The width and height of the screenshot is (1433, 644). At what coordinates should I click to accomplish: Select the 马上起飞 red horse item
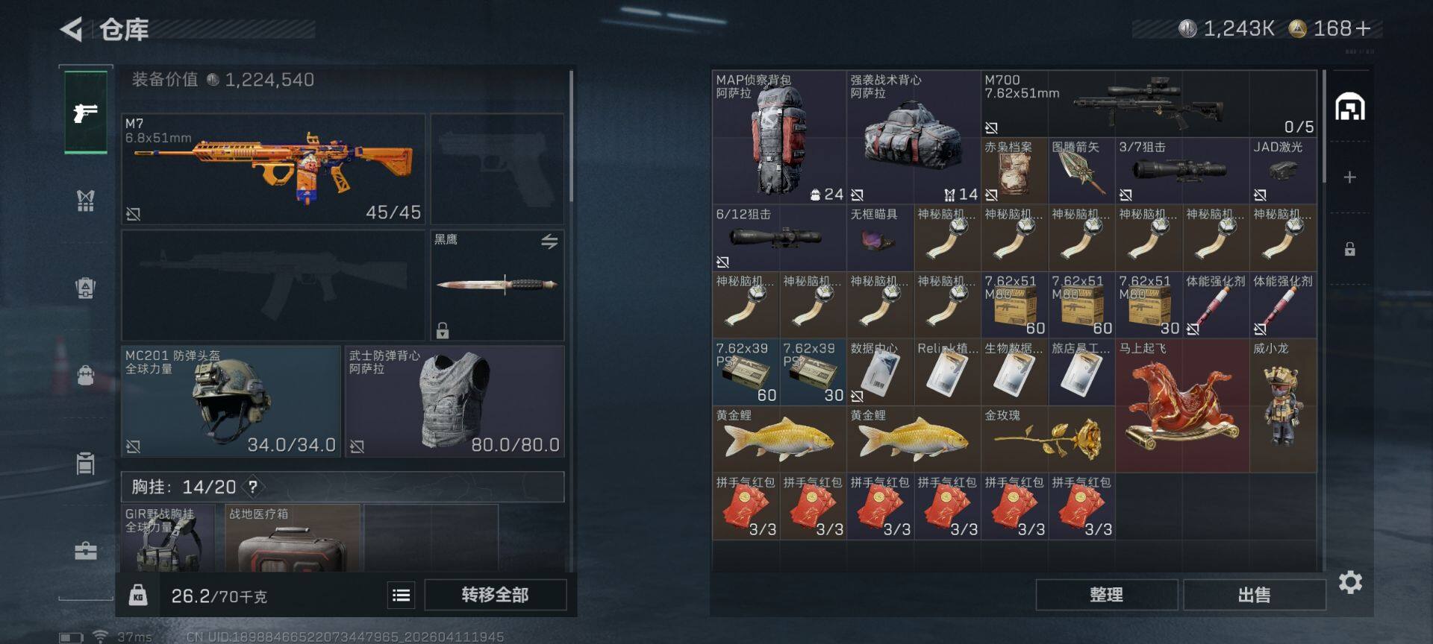tap(1182, 405)
